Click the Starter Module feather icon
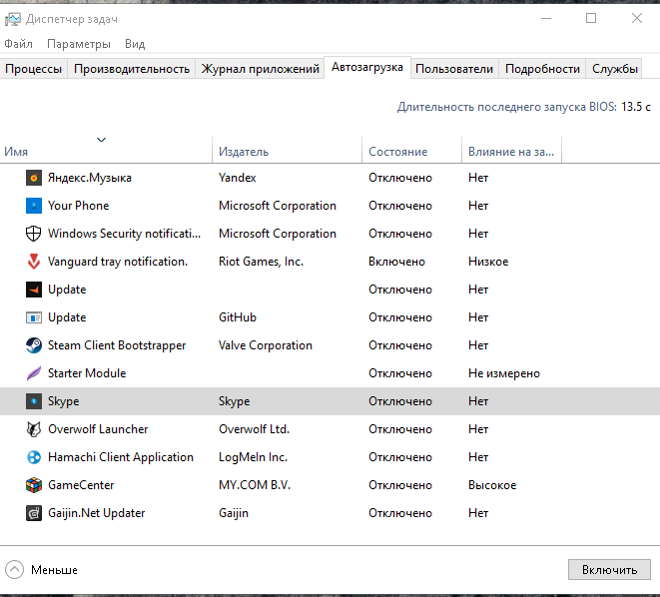This screenshot has width=660, height=597. 34,373
